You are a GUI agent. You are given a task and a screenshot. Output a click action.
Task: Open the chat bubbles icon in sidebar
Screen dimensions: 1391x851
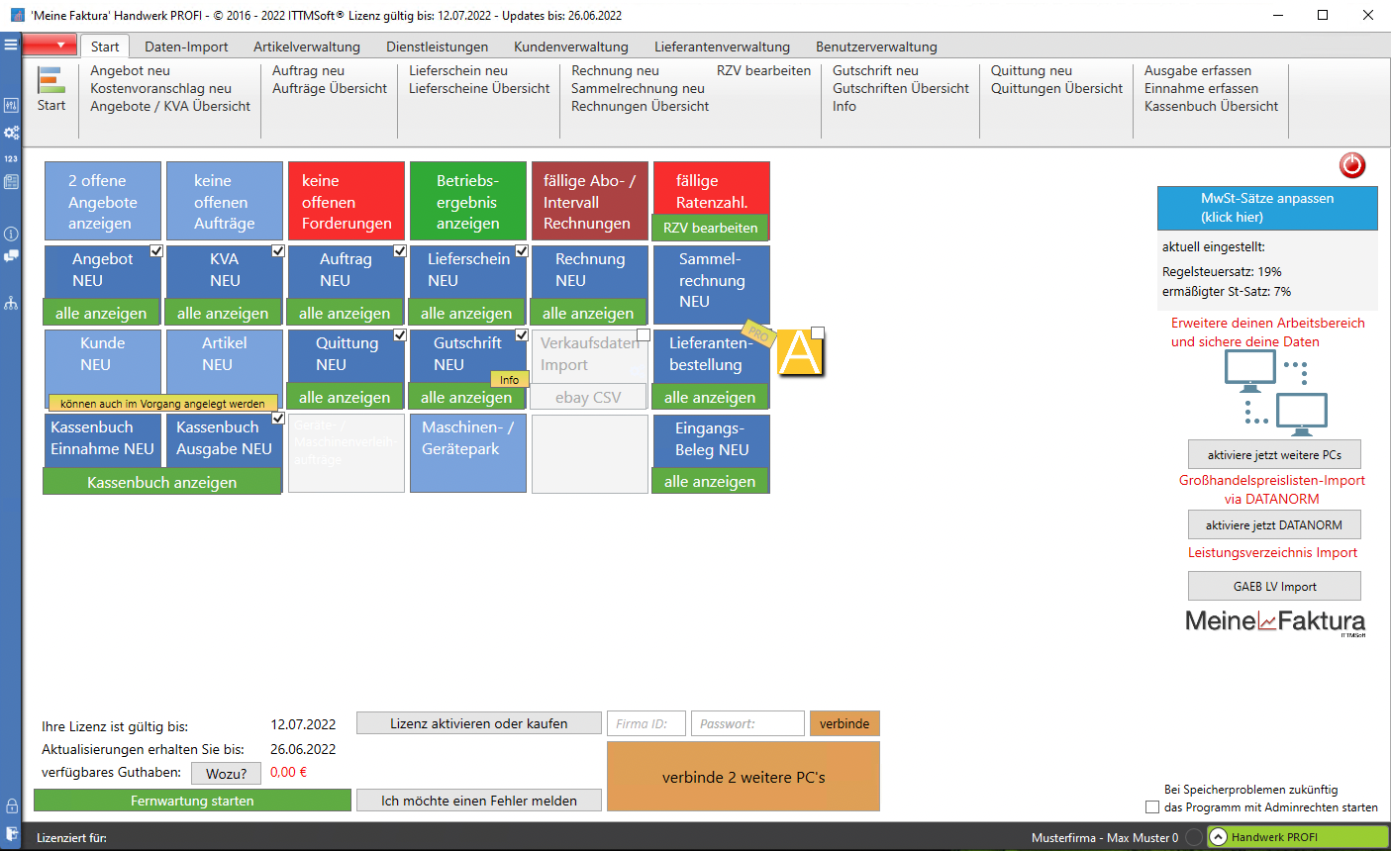[11, 256]
